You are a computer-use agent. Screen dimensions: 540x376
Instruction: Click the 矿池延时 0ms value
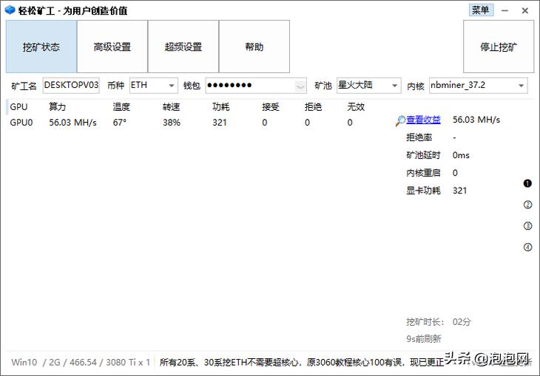(461, 155)
